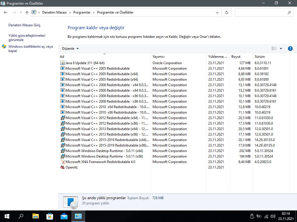Go up one level with up arrow

(27, 12)
